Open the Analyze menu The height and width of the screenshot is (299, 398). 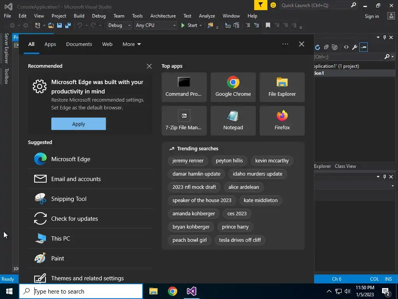pyautogui.click(x=207, y=16)
